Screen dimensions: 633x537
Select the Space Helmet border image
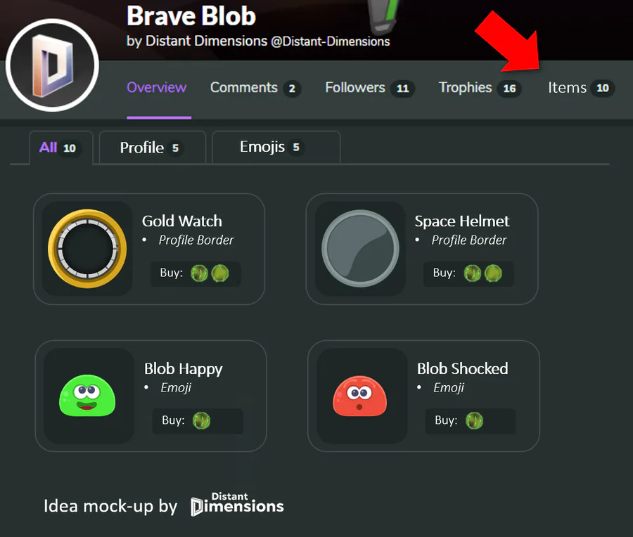tap(361, 249)
